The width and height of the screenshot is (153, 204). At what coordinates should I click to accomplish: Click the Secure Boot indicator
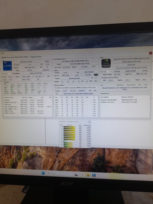131,85
